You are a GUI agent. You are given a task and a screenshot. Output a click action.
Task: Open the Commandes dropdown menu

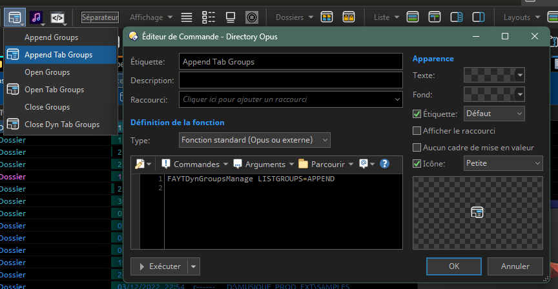pyautogui.click(x=225, y=164)
